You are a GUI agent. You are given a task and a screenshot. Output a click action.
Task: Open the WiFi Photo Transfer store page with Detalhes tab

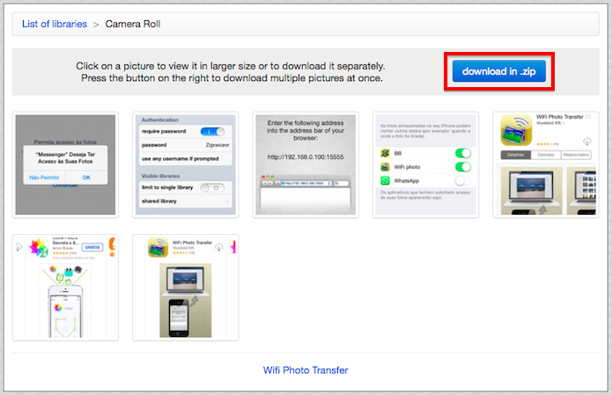(546, 165)
